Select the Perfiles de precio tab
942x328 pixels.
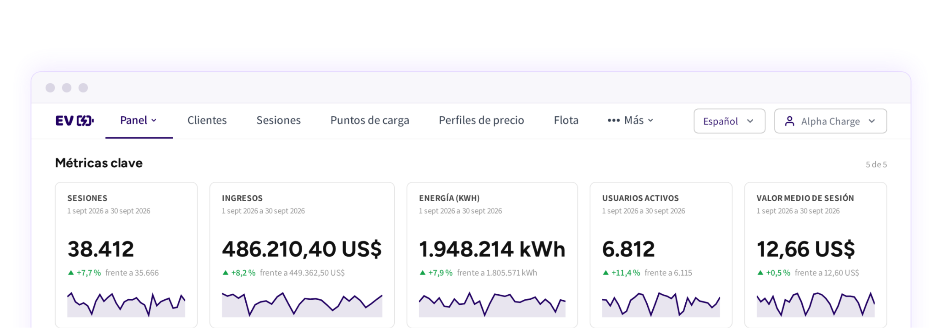pos(481,121)
